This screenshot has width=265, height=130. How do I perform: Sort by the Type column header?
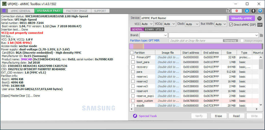[244, 53]
